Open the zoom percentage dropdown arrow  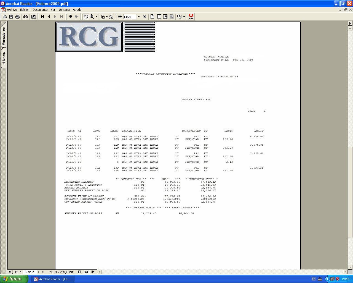(139, 17)
